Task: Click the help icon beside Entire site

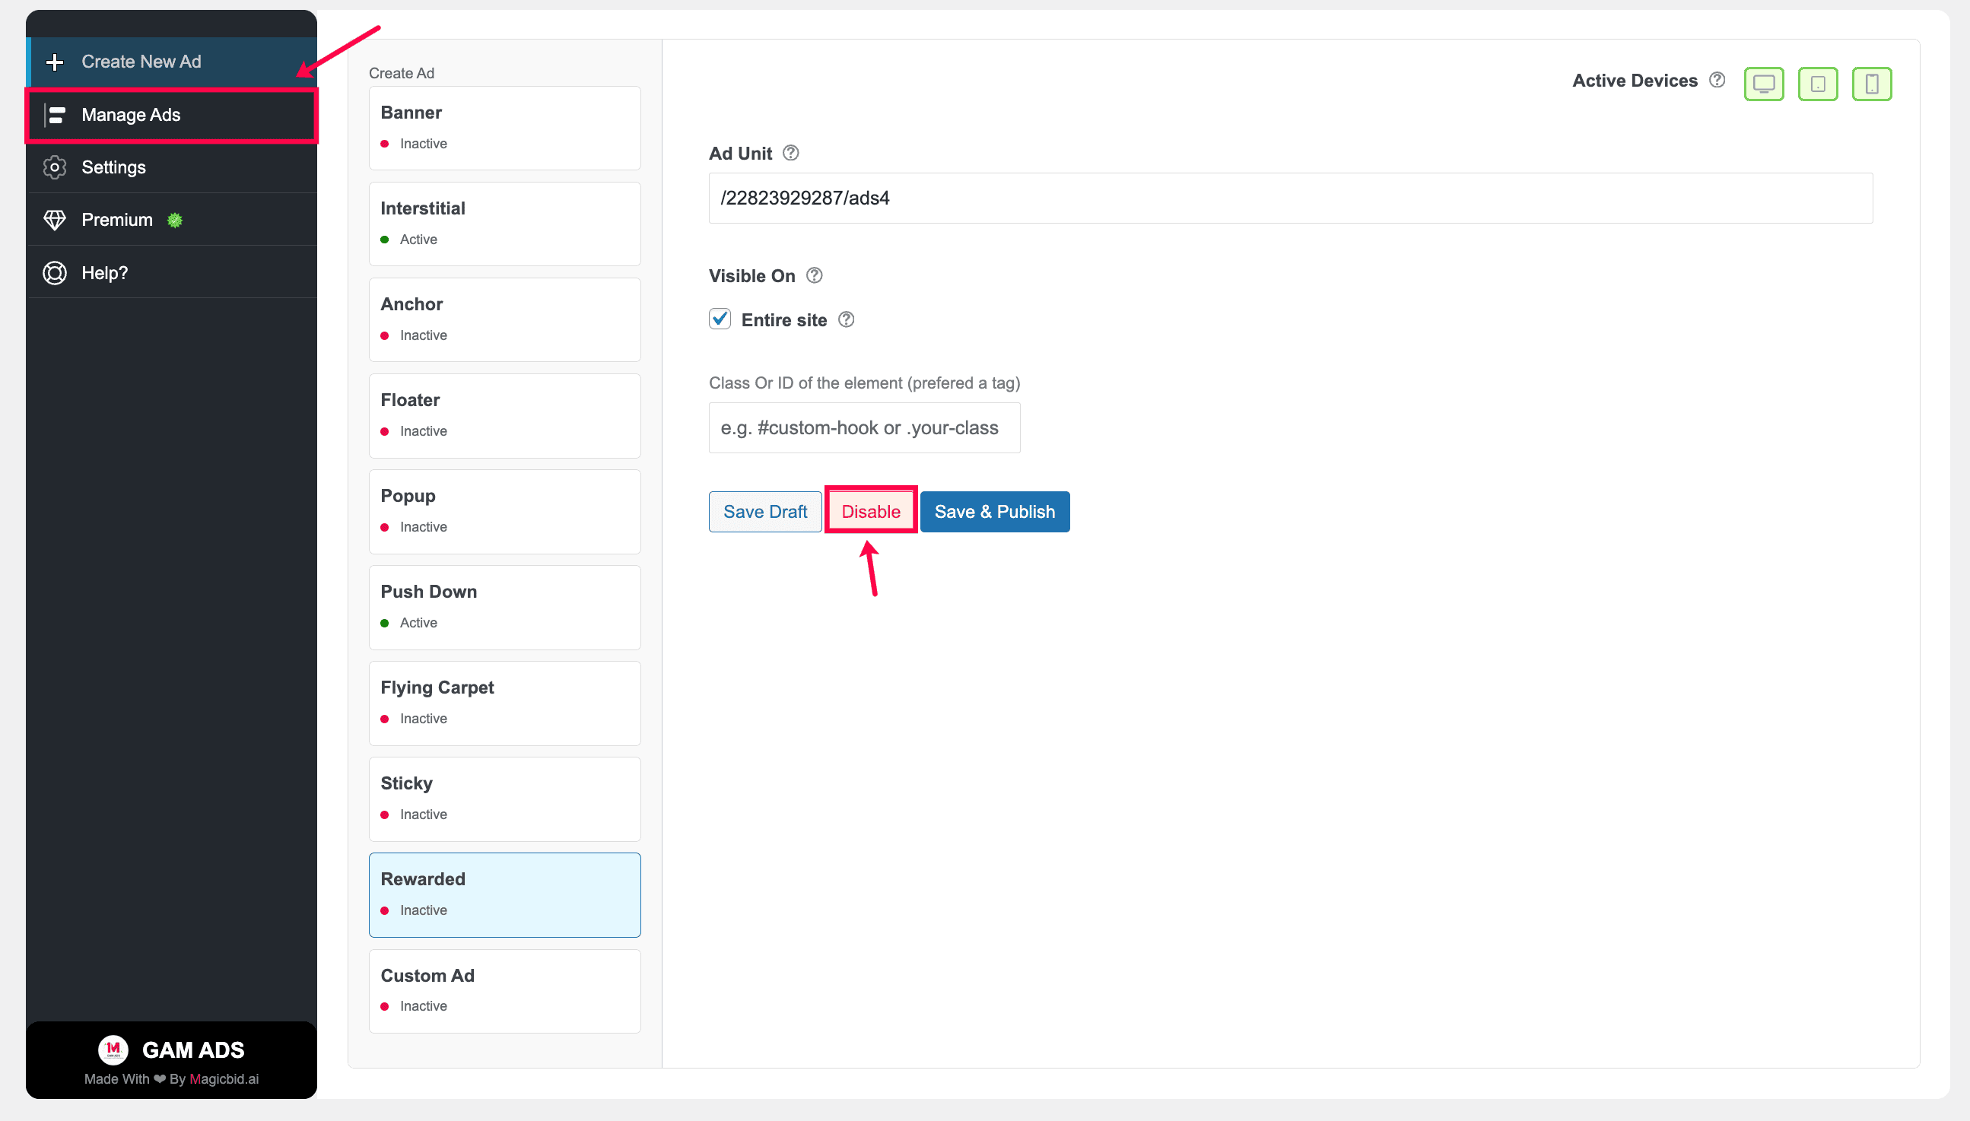Action: tap(846, 319)
